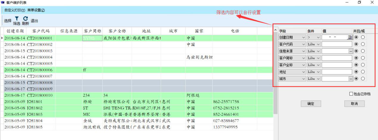Select 并且 radio for 信息来源 row
The width and height of the screenshot is (378, 140).
pos(356,51)
